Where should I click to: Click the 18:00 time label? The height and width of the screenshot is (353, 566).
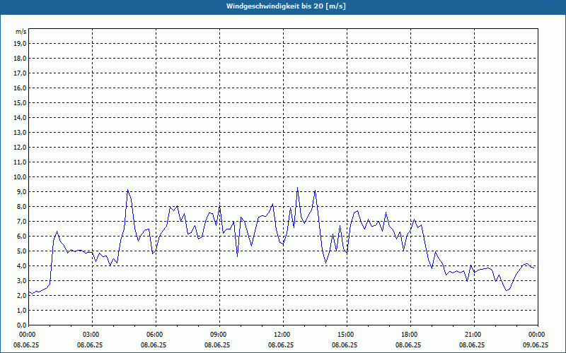click(x=410, y=335)
